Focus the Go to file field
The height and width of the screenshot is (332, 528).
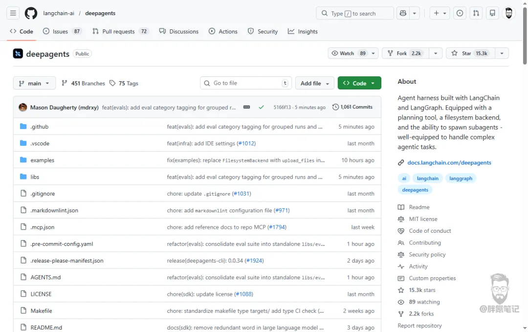coord(246,83)
